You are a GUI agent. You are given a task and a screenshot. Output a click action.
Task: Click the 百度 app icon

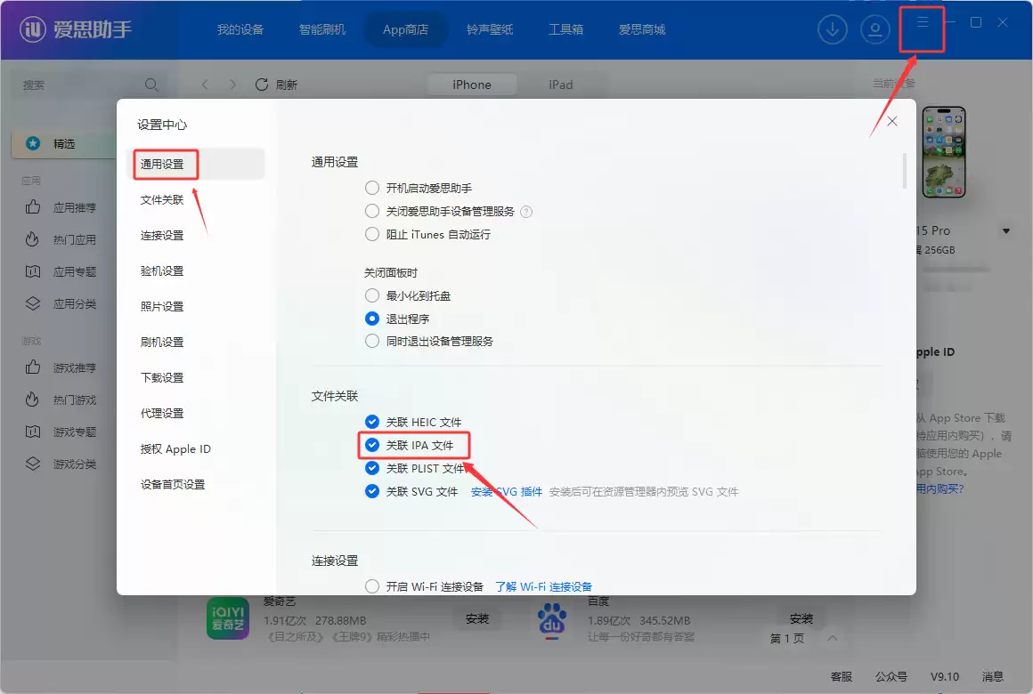point(552,620)
